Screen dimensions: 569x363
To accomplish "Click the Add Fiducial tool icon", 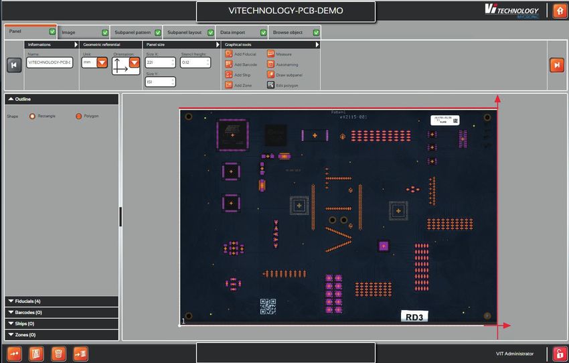I will [229, 54].
